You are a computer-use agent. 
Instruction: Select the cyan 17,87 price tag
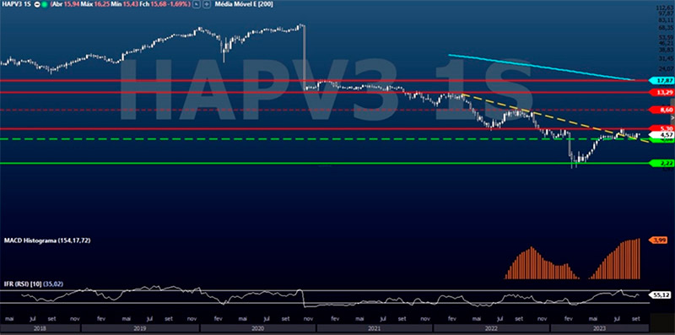(x=662, y=80)
